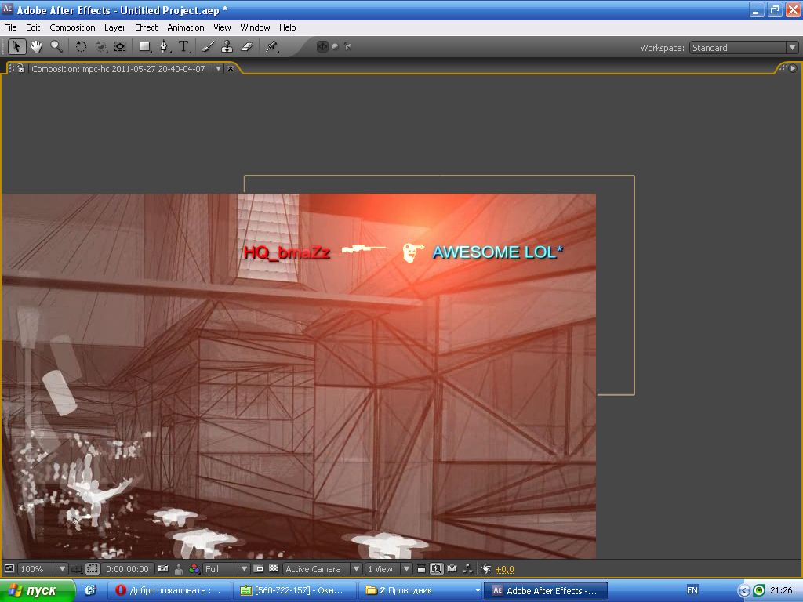This screenshot has height=602, width=803.
Task: Click the Always Preview This View icon
Action: (x=9, y=569)
